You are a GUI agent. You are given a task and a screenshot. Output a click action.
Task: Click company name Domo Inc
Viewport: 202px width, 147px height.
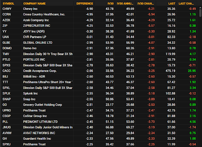click(30, 48)
